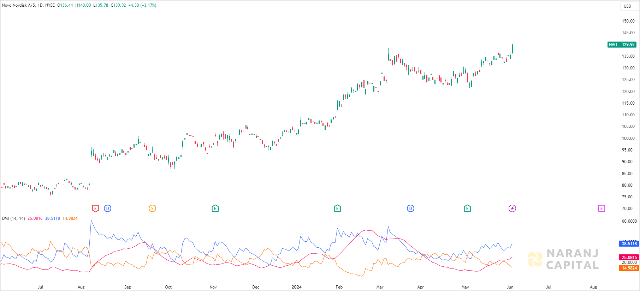Screen dimensions: 640x291
Task: Click the Jun label on time axis
Action: (510, 287)
